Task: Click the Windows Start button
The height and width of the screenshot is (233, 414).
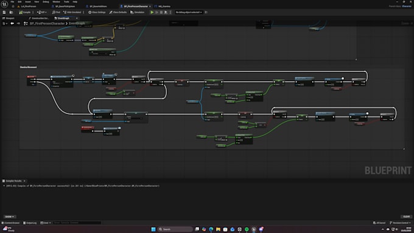Action: click(153, 229)
